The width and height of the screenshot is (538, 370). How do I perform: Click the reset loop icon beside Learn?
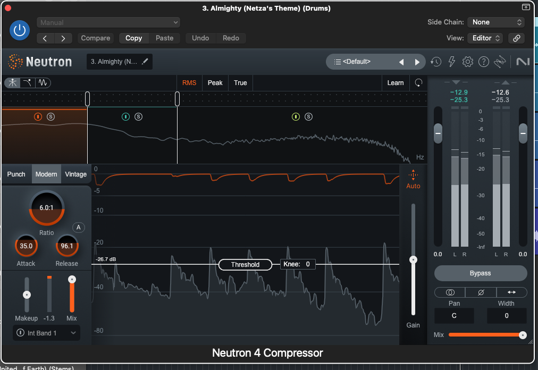pos(418,83)
